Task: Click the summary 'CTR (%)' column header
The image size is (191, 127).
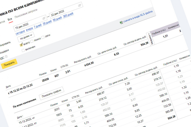Action: tap(64, 66)
